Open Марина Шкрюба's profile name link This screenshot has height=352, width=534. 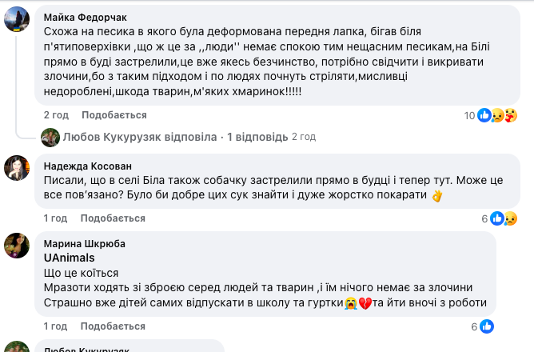coord(85,243)
